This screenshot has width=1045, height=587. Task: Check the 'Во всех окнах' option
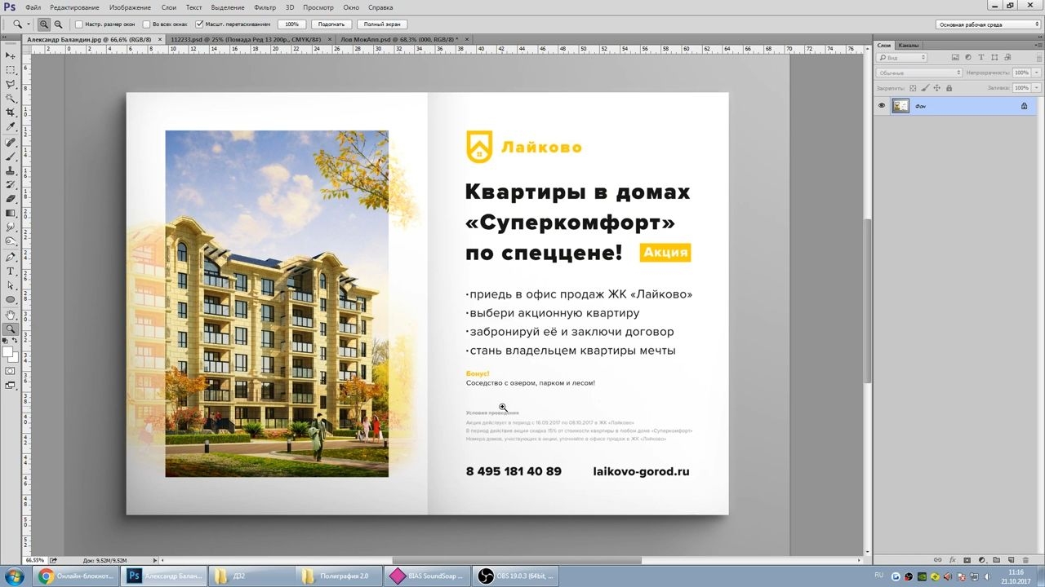pyautogui.click(x=146, y=24)
